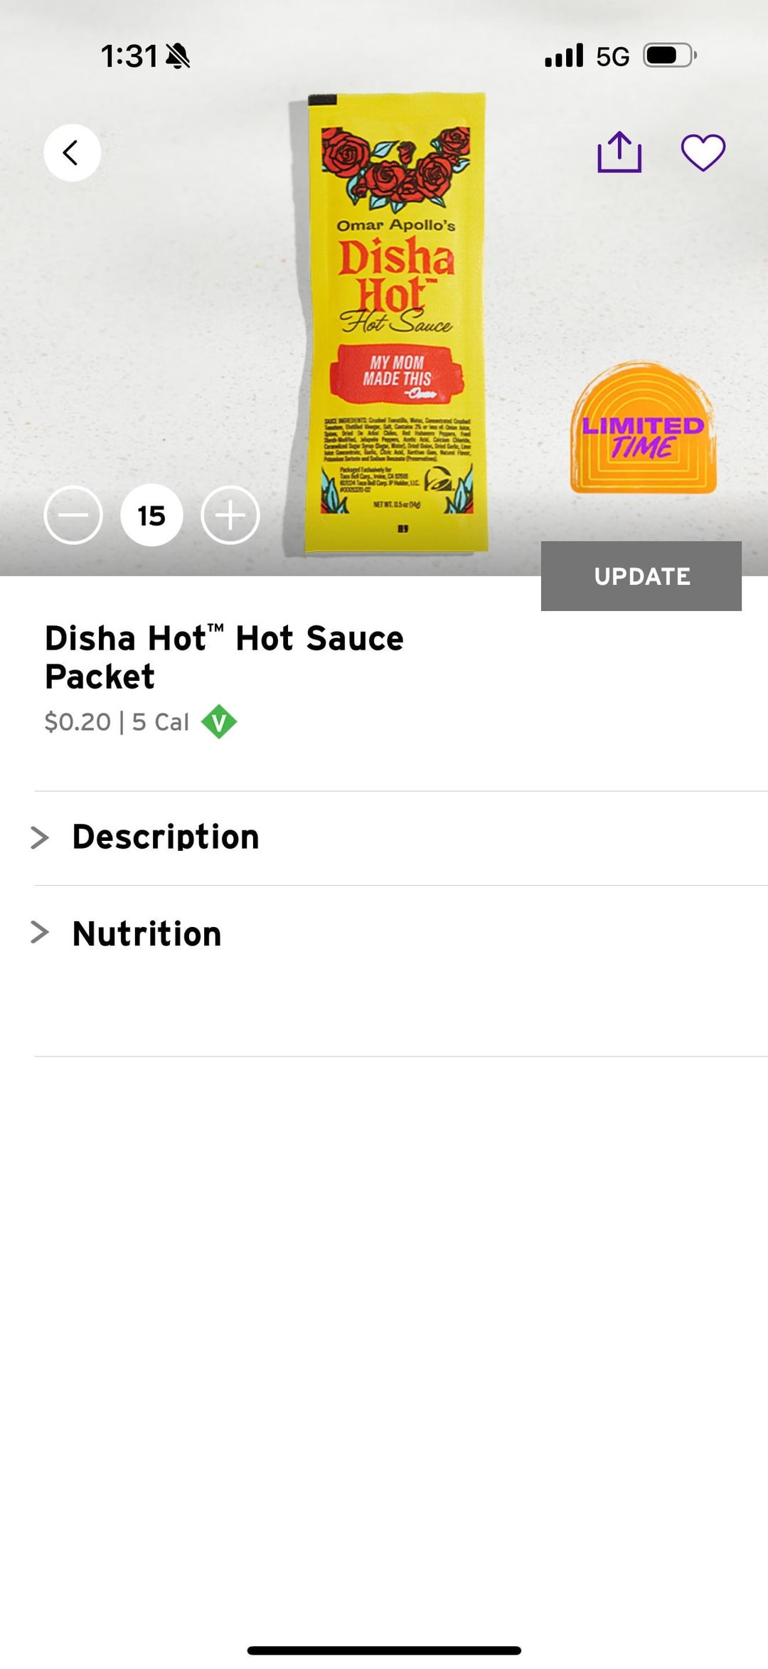The height and width of the screenshot is (1669, 768).
Task: Tap the quantity number 15
Action: [x=151, y=515]
